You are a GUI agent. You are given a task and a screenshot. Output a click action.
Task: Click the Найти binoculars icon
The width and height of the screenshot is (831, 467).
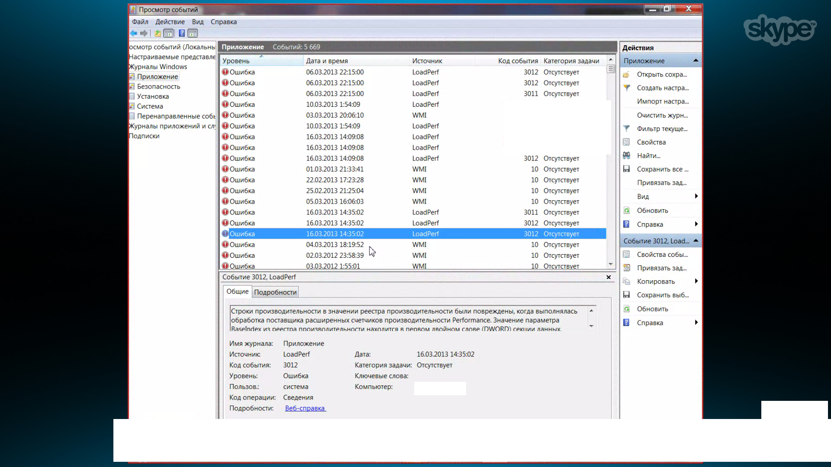[626, 156]
